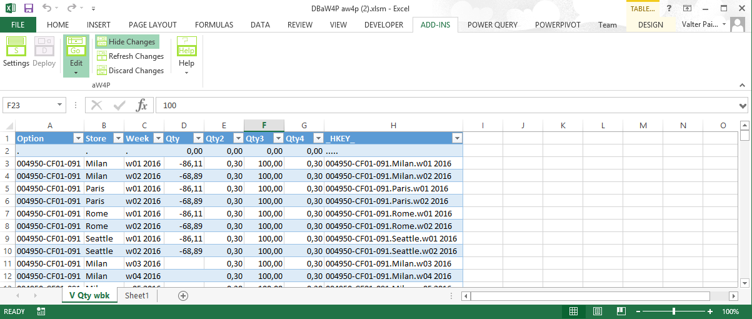This screenshot has height=319, width=752.
Task: Open Customize Quick Access Toolbar arrow
Action: point(93,9)
